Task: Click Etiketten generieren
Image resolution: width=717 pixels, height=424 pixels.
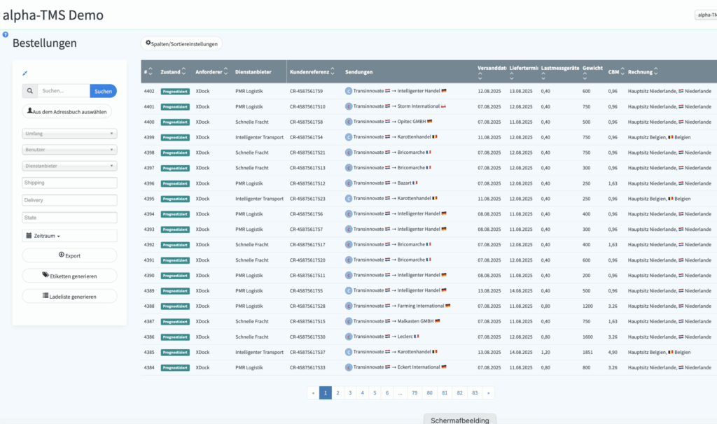Action: pos(69,276)
